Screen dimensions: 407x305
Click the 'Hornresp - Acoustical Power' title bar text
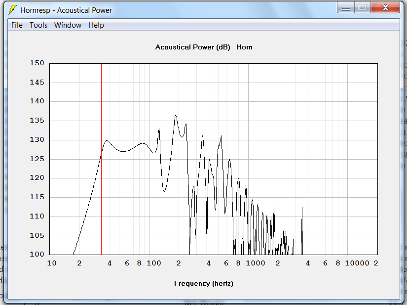(66, 10)
